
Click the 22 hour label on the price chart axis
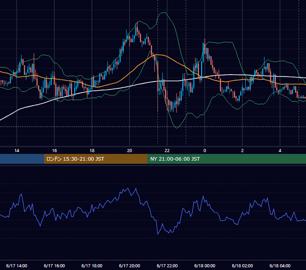tap(167, 151)
